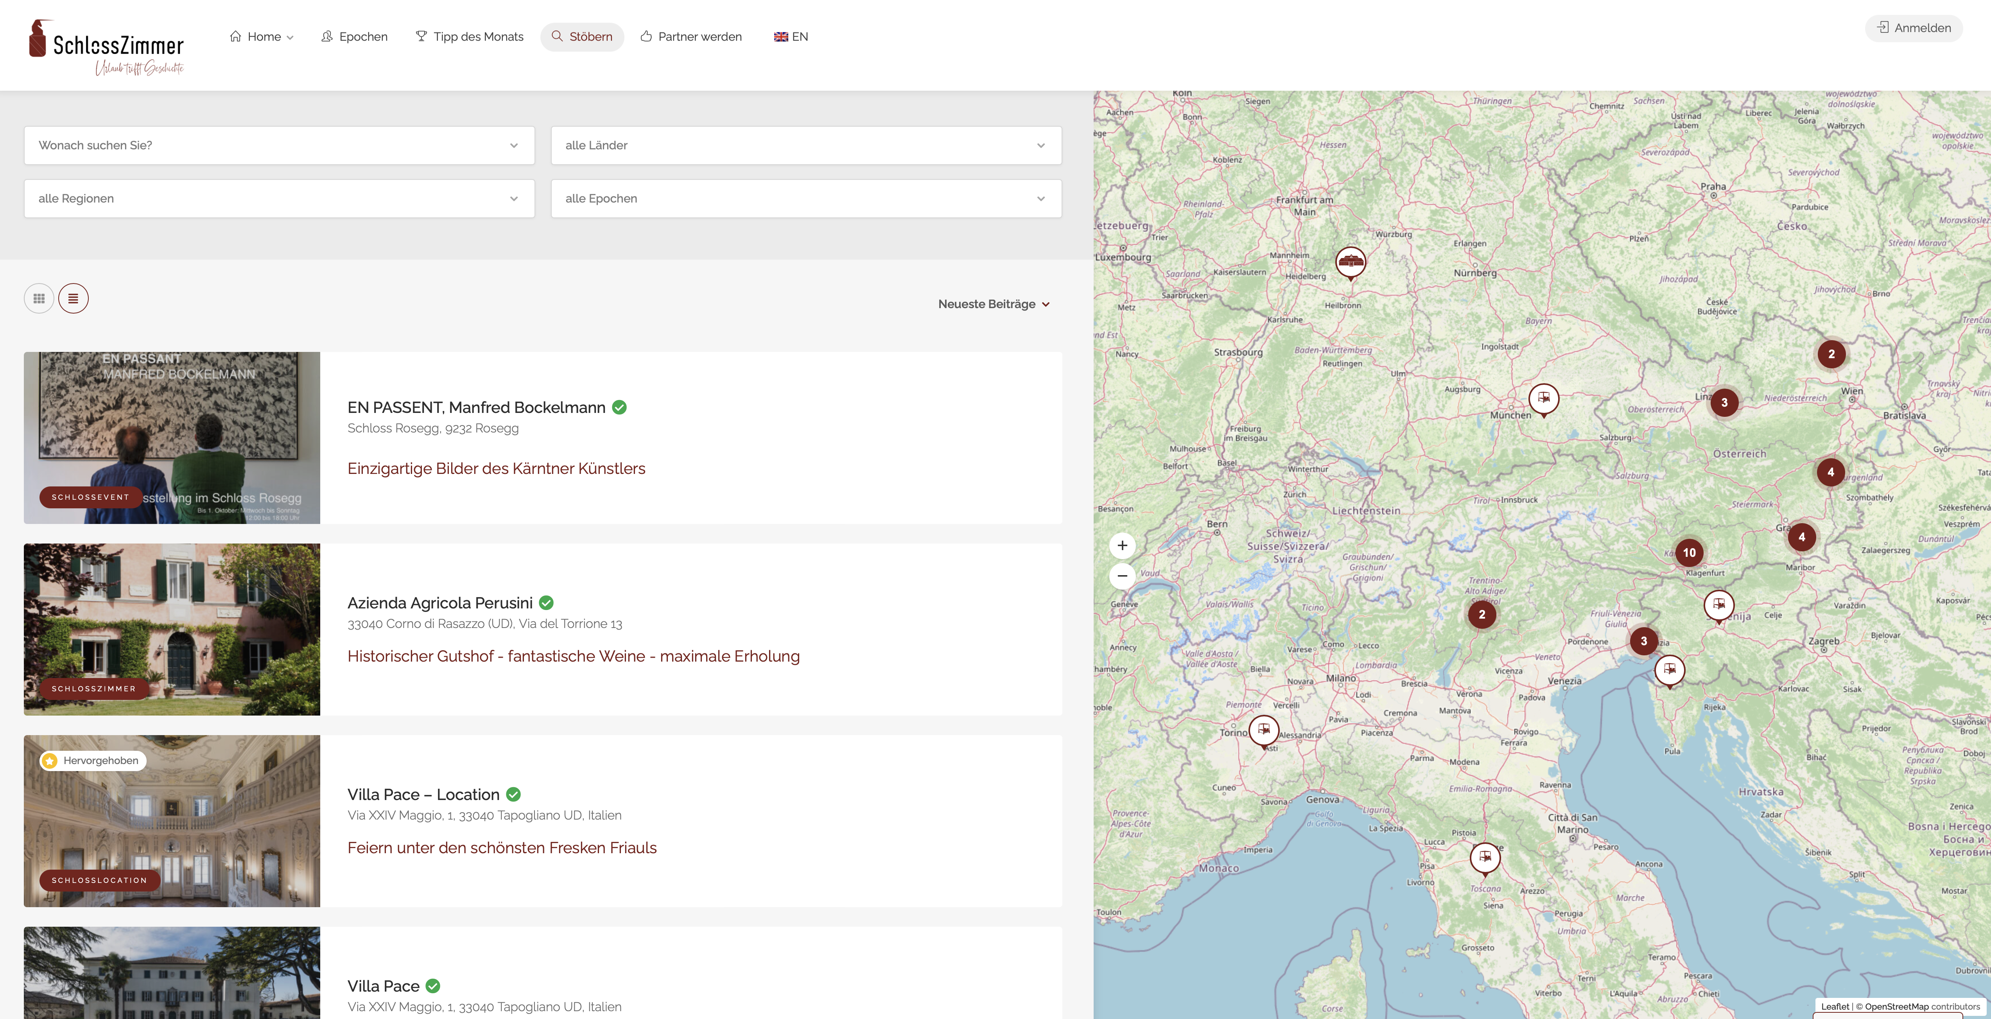Viewport: 1991px width, 1019px height.
Task: Open cluster 4 near Szombathely
Action: 1830,472
